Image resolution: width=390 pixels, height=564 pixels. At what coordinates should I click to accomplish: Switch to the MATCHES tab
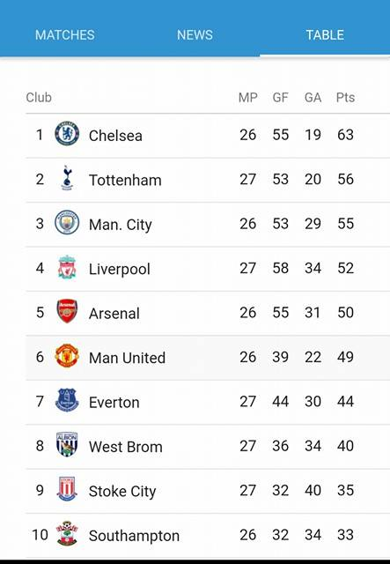pyautogui.click(x=64, y=35)
